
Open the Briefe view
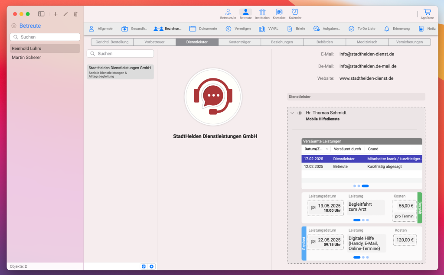[x=296, y=29]
